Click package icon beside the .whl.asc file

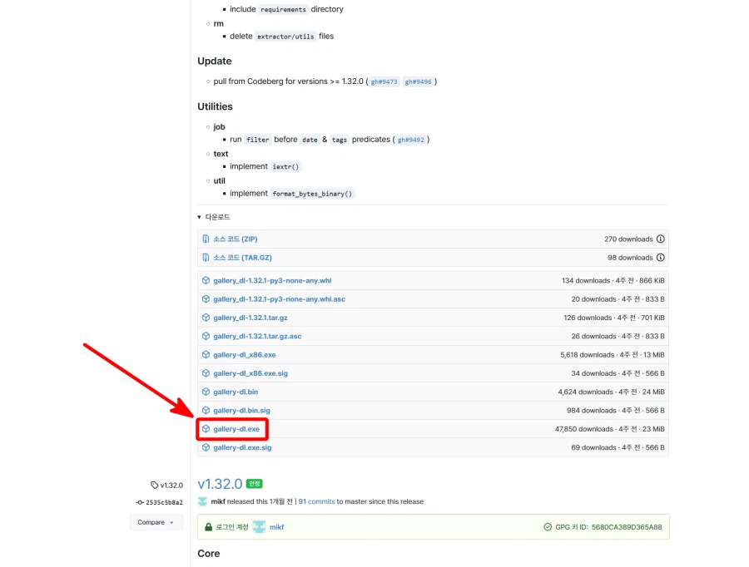(x=206, y=299)
